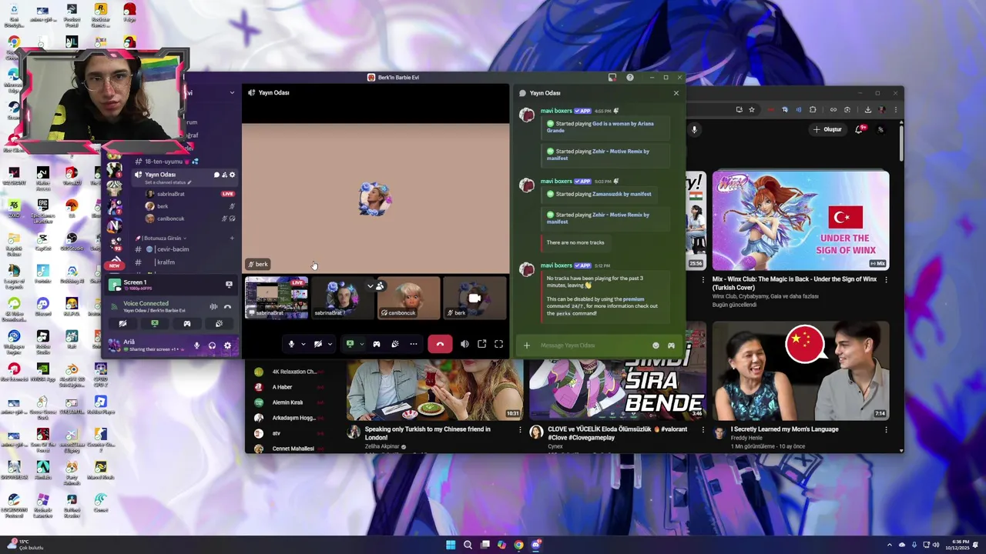986x554 pixels.
Task: Open microphone options arrow in call controls
Action: pos(303,344)
